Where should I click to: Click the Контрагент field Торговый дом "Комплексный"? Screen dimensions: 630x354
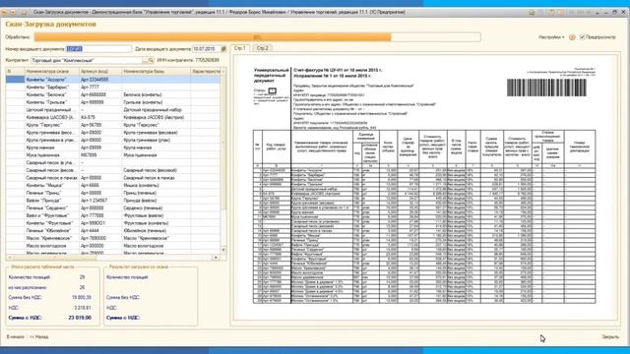pos(87,60)
